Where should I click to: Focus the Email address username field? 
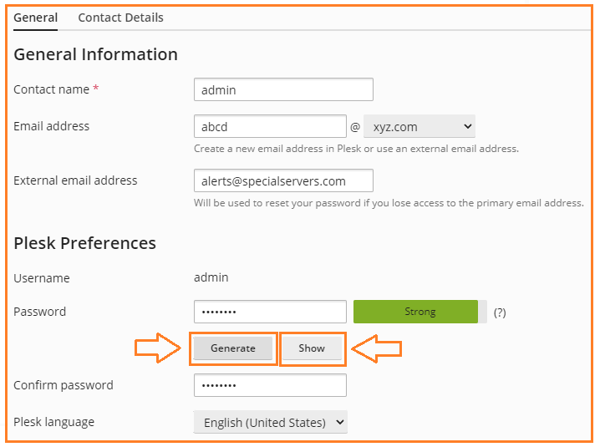270,126
